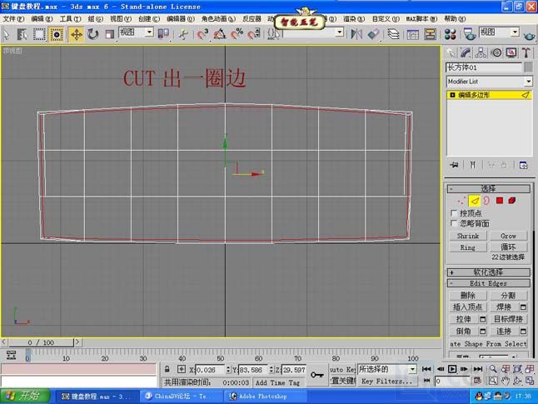Image resolution: width=538 pixels, height=404 pixels.
Task: Open the named selection set dropdown
Action: pos(339,32)
